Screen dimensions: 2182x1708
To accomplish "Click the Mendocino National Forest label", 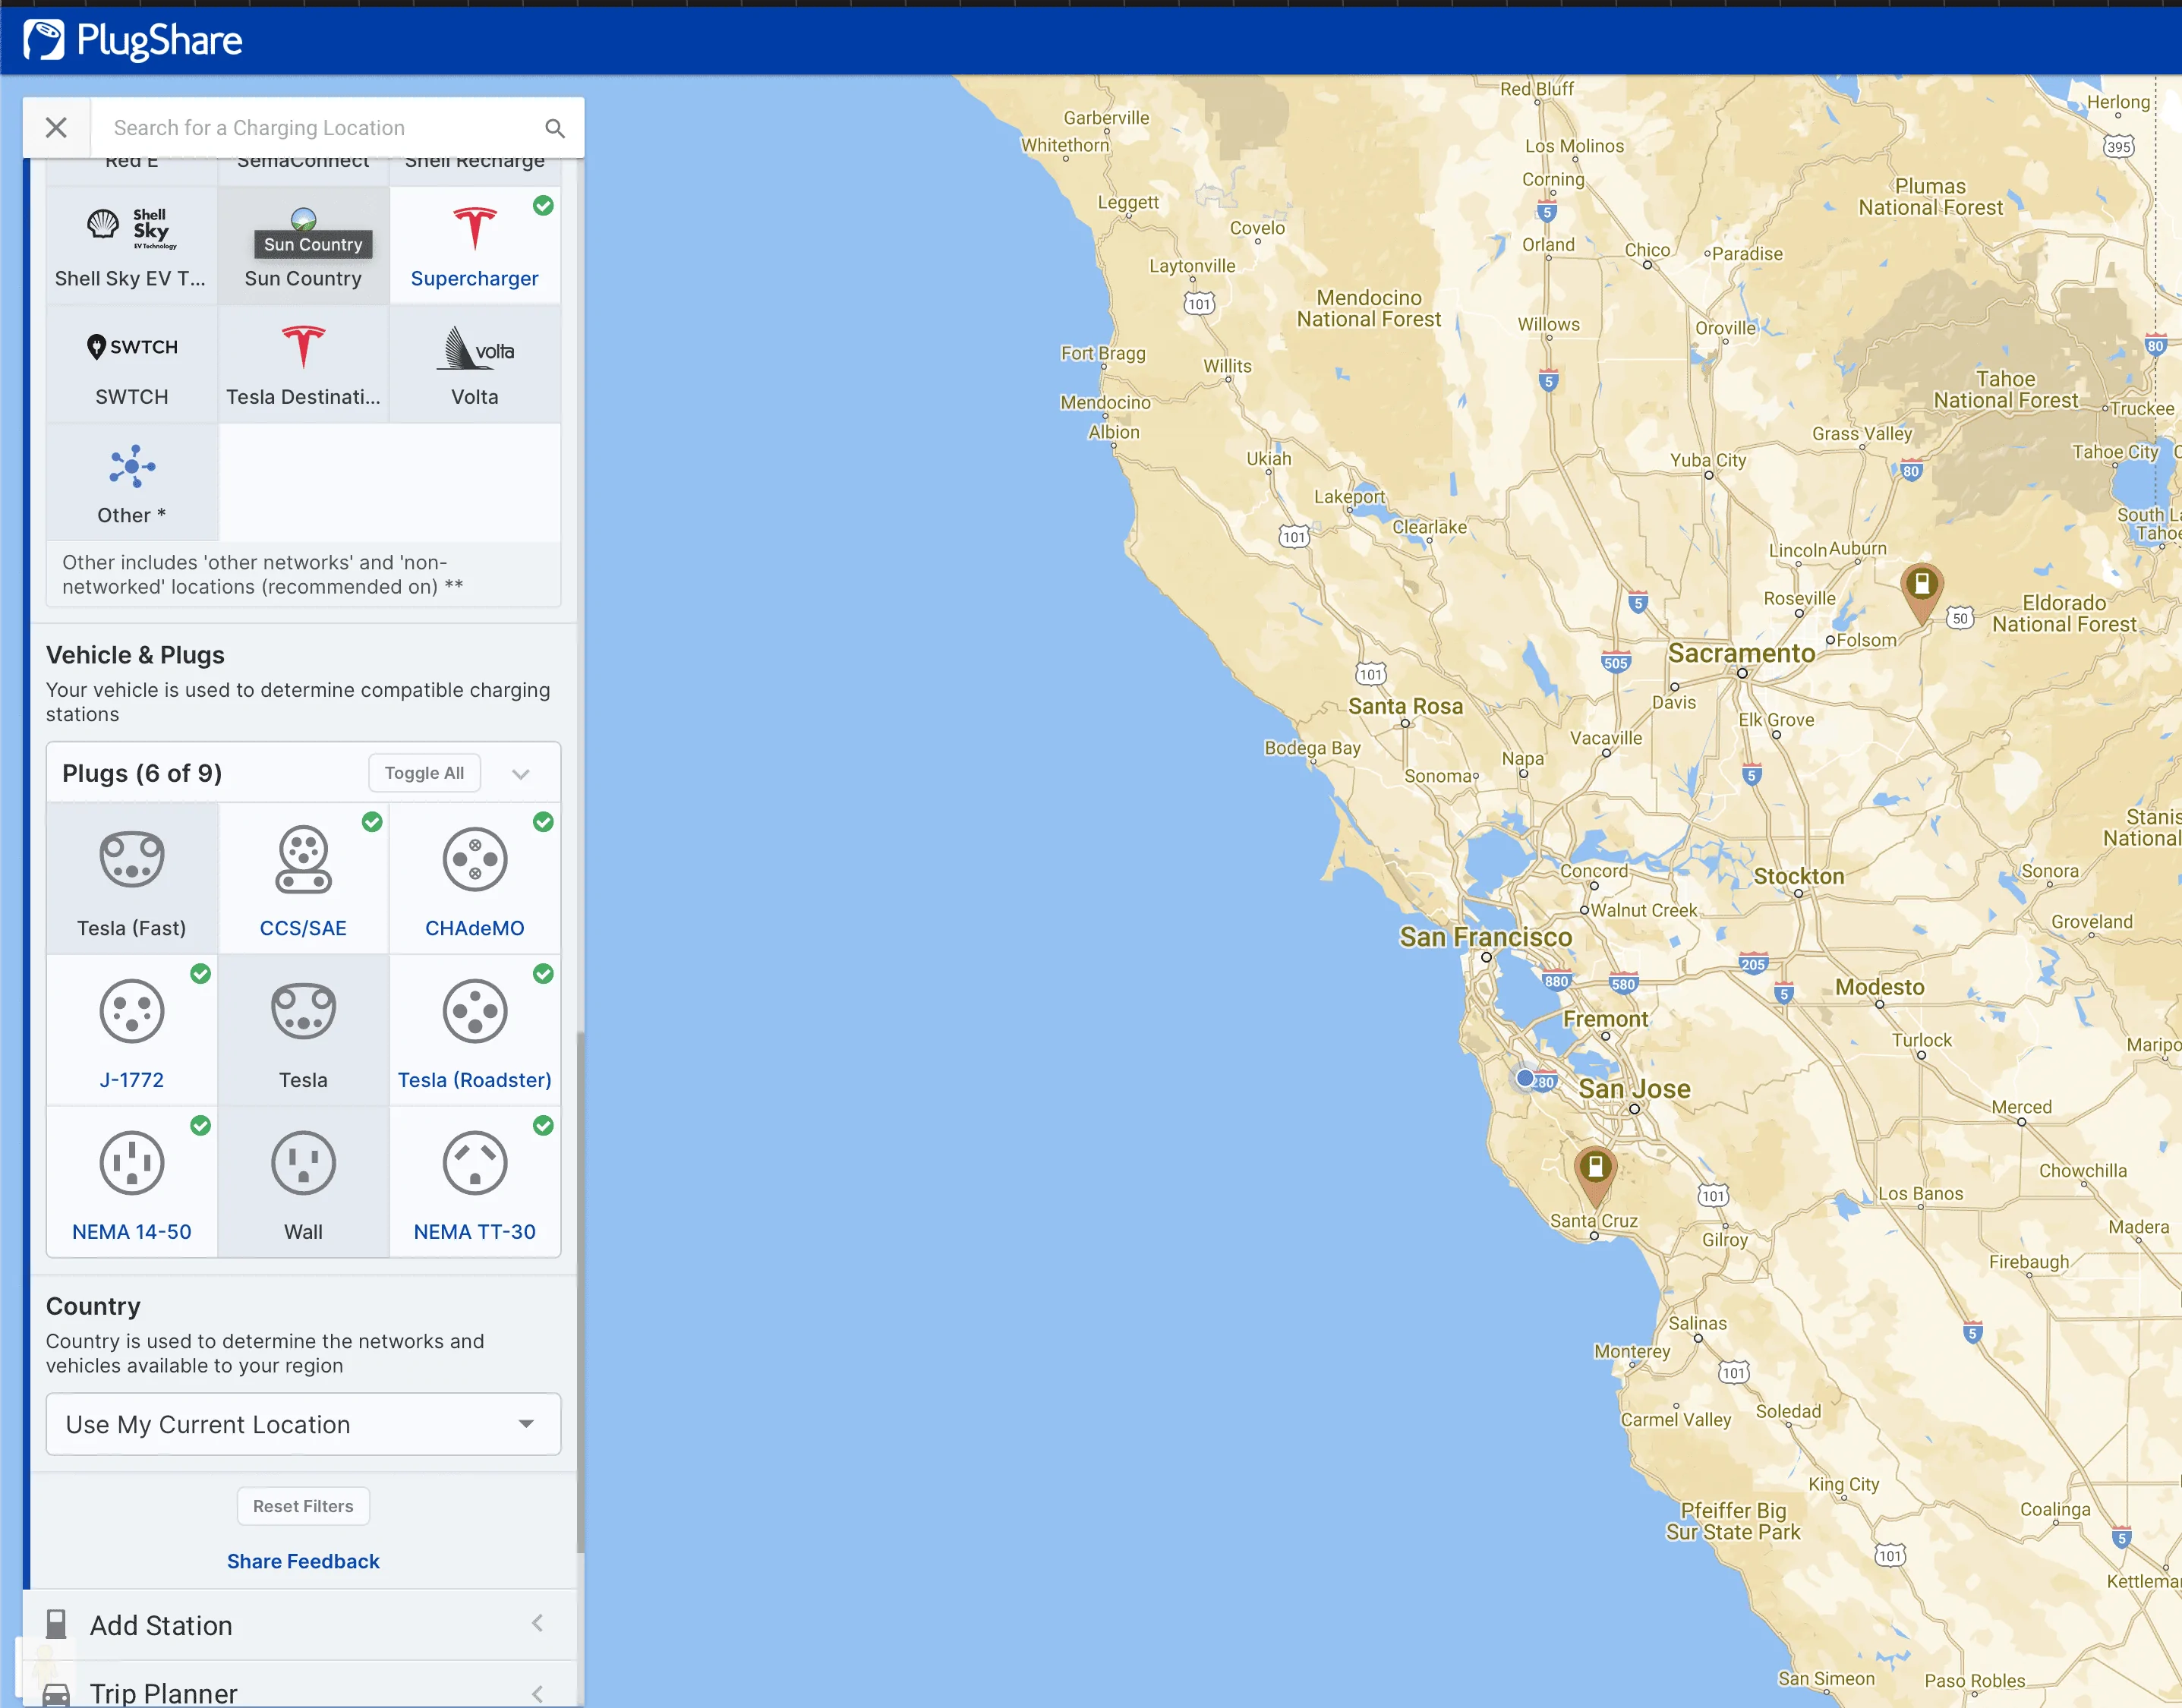I will point(1369,308).
